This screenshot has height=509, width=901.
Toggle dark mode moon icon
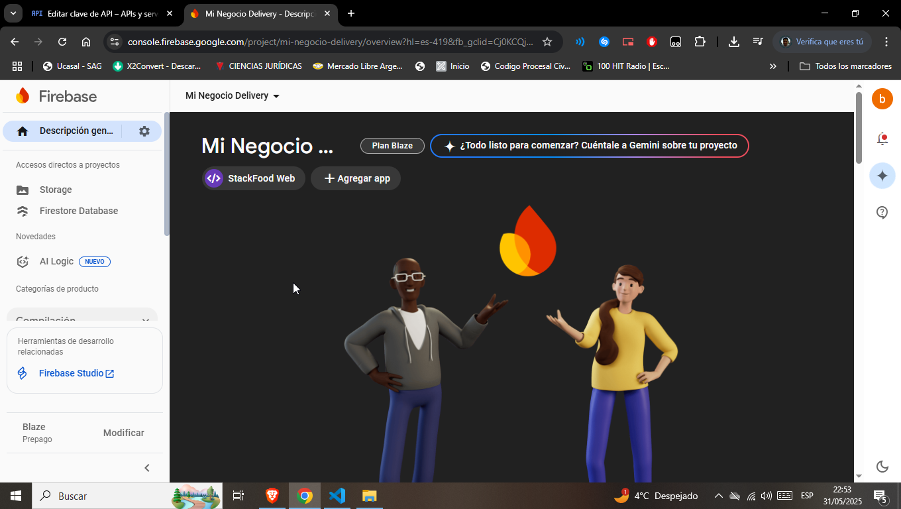point(882,467)
